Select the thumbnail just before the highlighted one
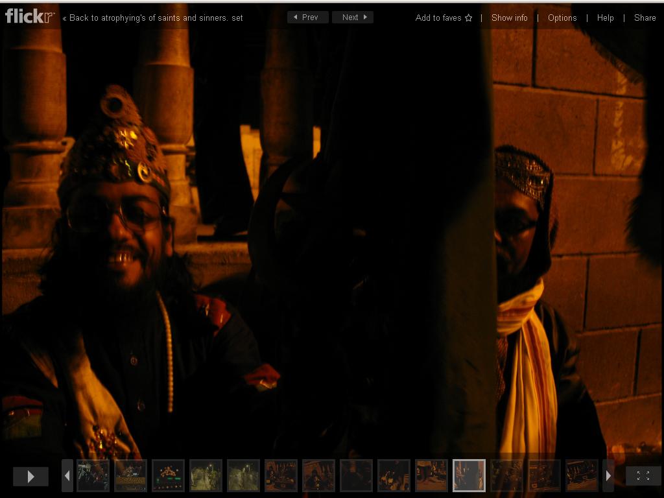 click(431, 475)
